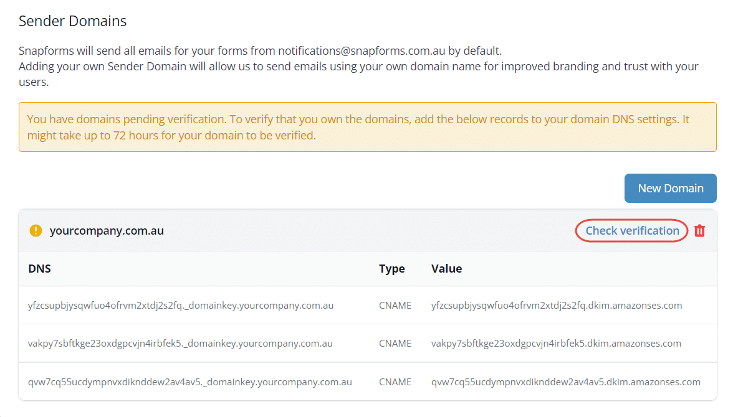Screen dimensions: 733x417
Task: Click the orange warning icon beside yourcompany.com.au
Action: pyautogui.click(x=36, y=230)
